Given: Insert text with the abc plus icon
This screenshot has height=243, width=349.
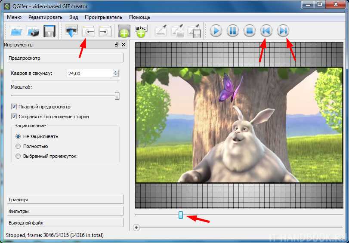Looking at the screenshot, I should pyautogui.click(x=141, y=31).
